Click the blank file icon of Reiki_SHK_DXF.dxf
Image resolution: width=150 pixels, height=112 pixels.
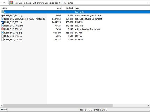(x=3, y=39)
